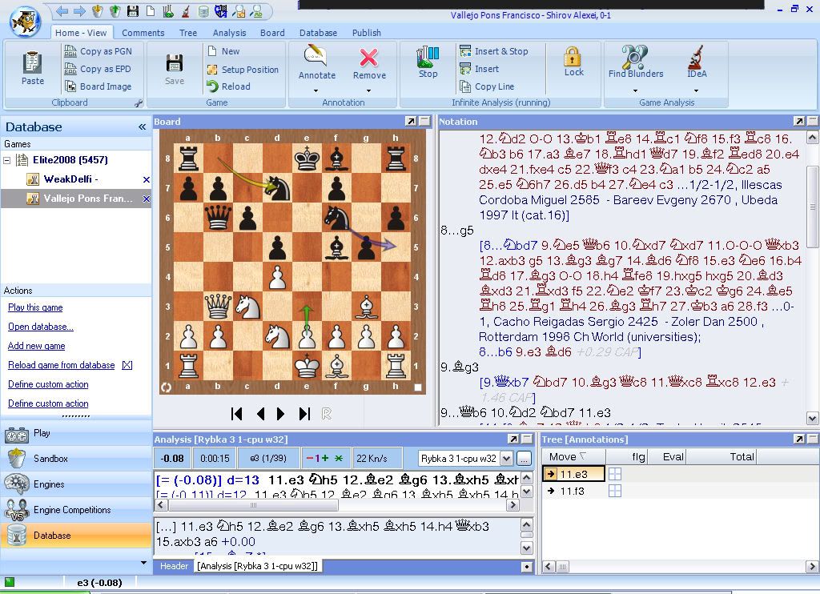Screen dimensions: 820x594
Task: Click the chess shield icon in the quick-access bar
Action: (221, 10)
